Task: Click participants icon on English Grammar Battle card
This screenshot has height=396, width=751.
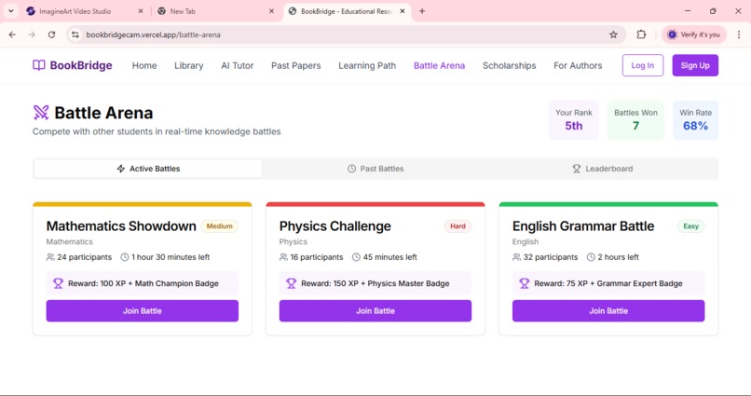Action: click(x=517, y=257)
